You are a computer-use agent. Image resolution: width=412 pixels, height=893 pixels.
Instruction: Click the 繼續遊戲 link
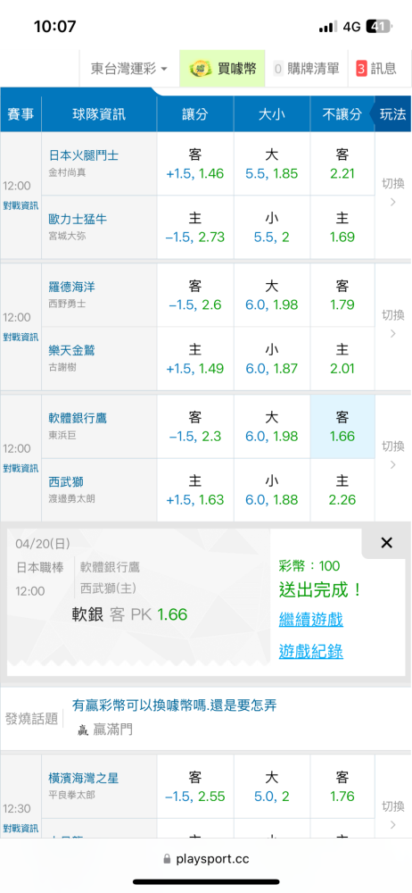[x=310, y=619]
